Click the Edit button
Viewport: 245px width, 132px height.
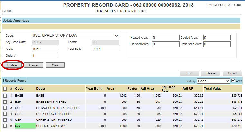(x=189, y=73)
